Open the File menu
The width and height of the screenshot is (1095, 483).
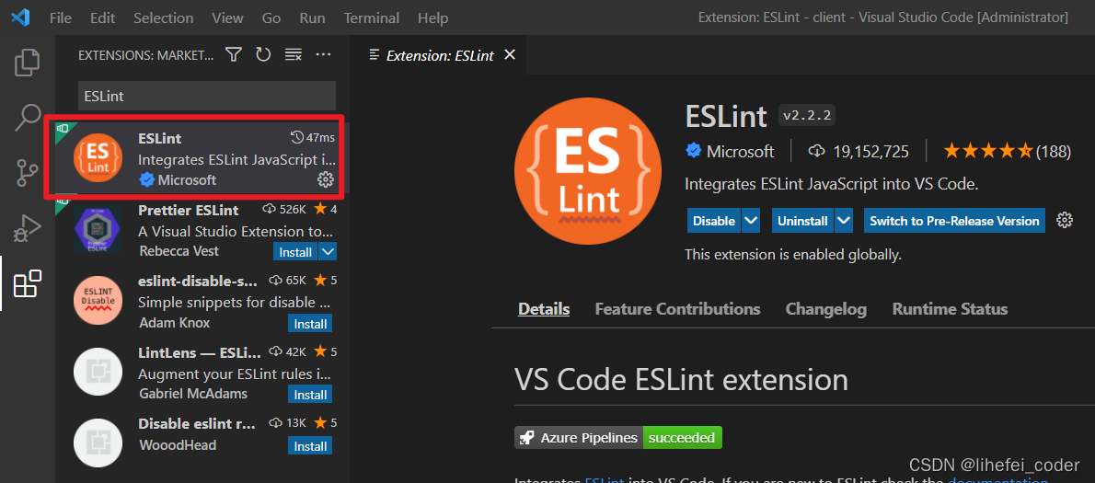pos(61,18)
